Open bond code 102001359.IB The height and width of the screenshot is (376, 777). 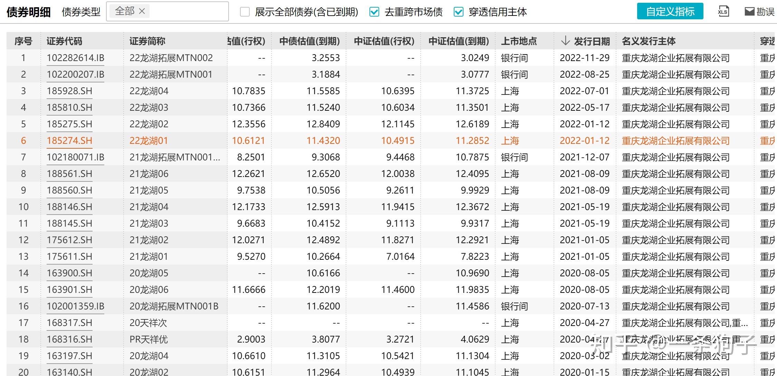[75, 306]
